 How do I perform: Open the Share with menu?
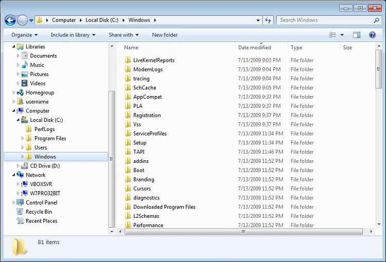[124, 35]
